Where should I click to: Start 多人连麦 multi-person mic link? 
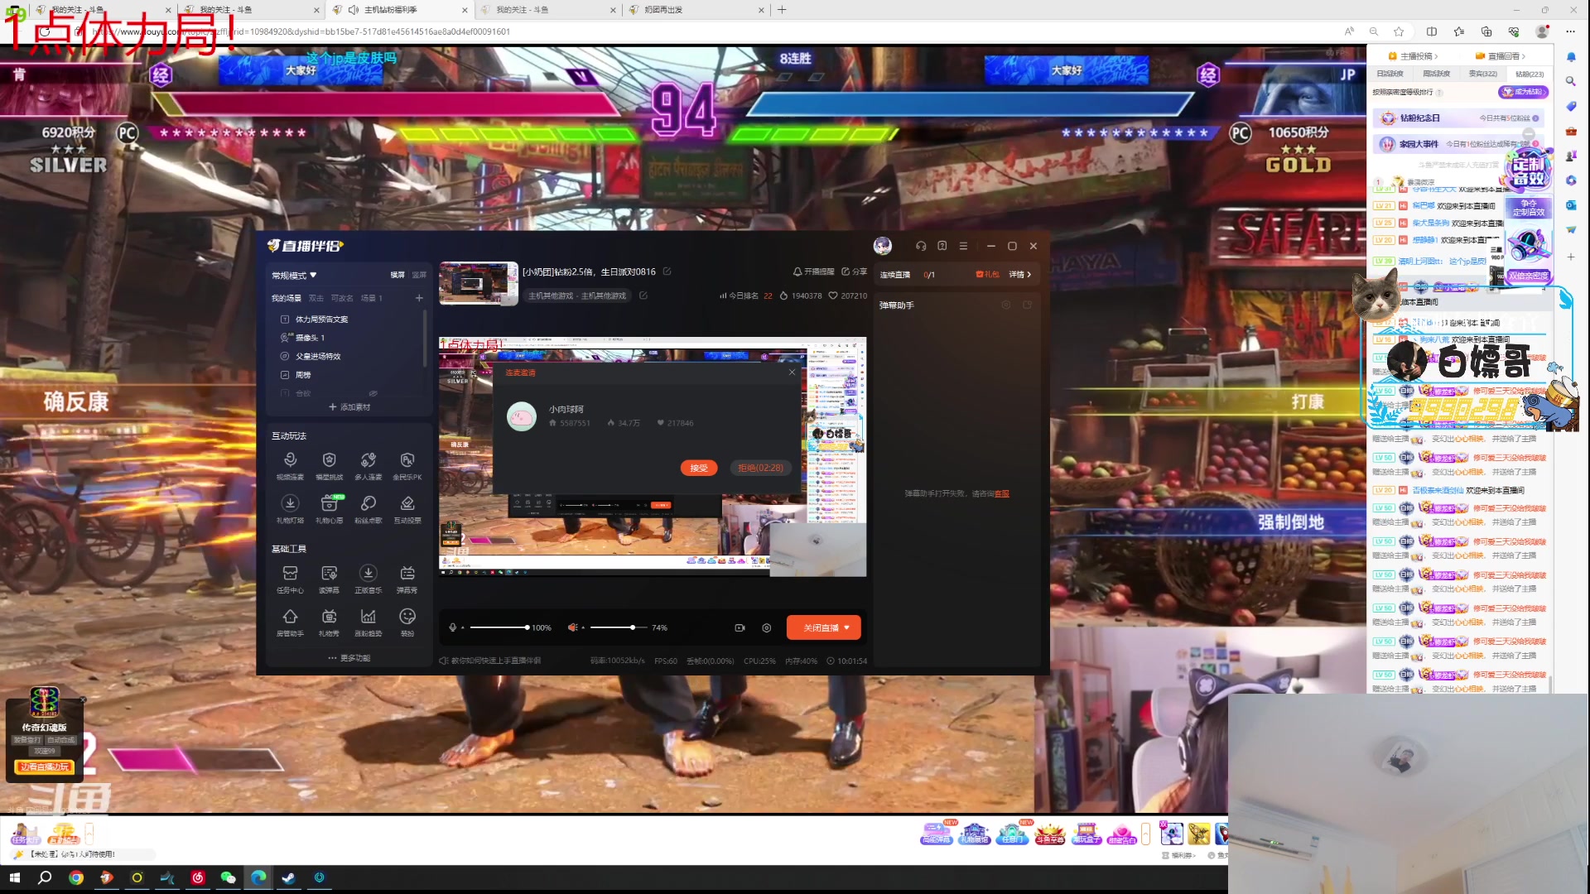(369, 466)
